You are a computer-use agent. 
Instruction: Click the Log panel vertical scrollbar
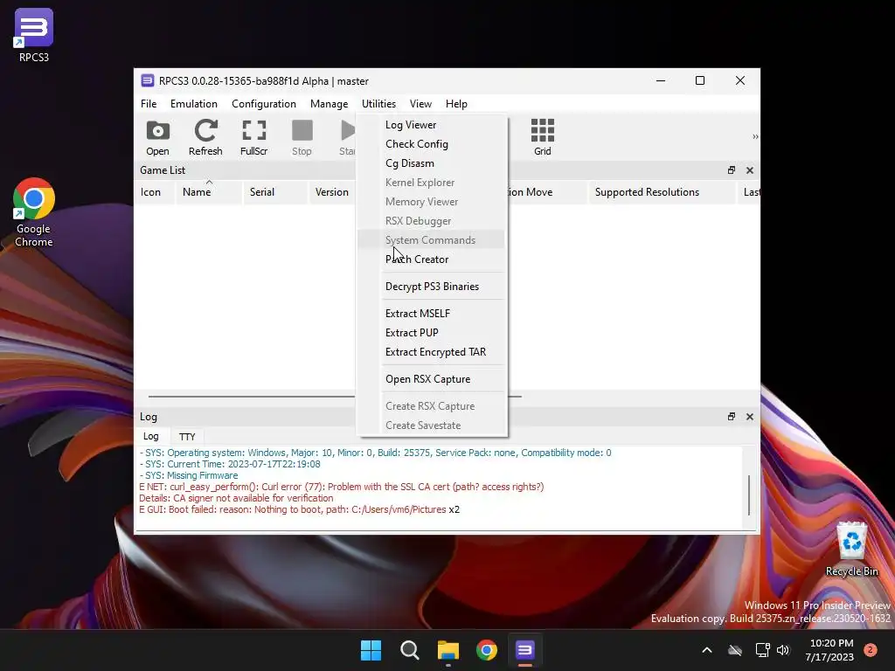click(749, 495)
